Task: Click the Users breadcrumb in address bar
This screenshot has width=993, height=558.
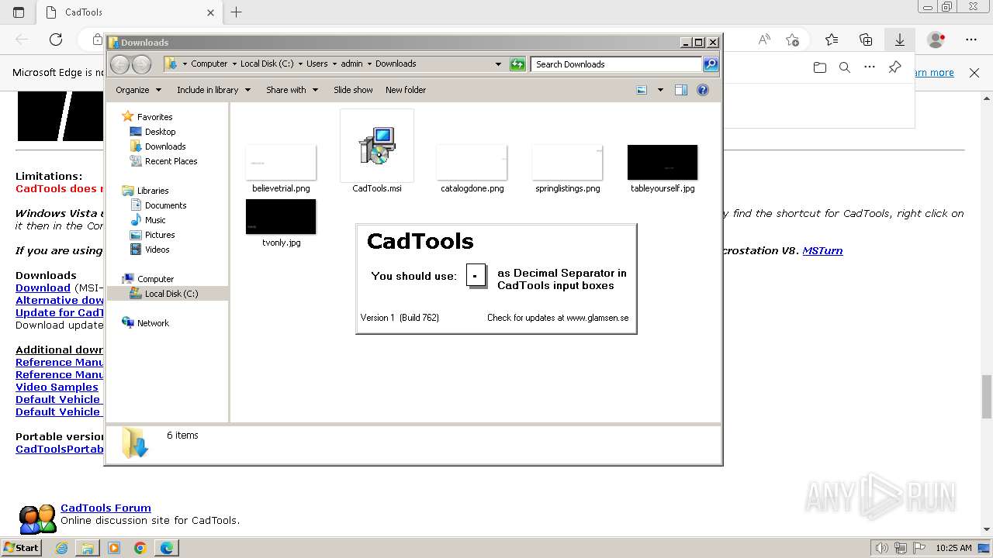Action: pyautogui.click(x=317, y=64)
